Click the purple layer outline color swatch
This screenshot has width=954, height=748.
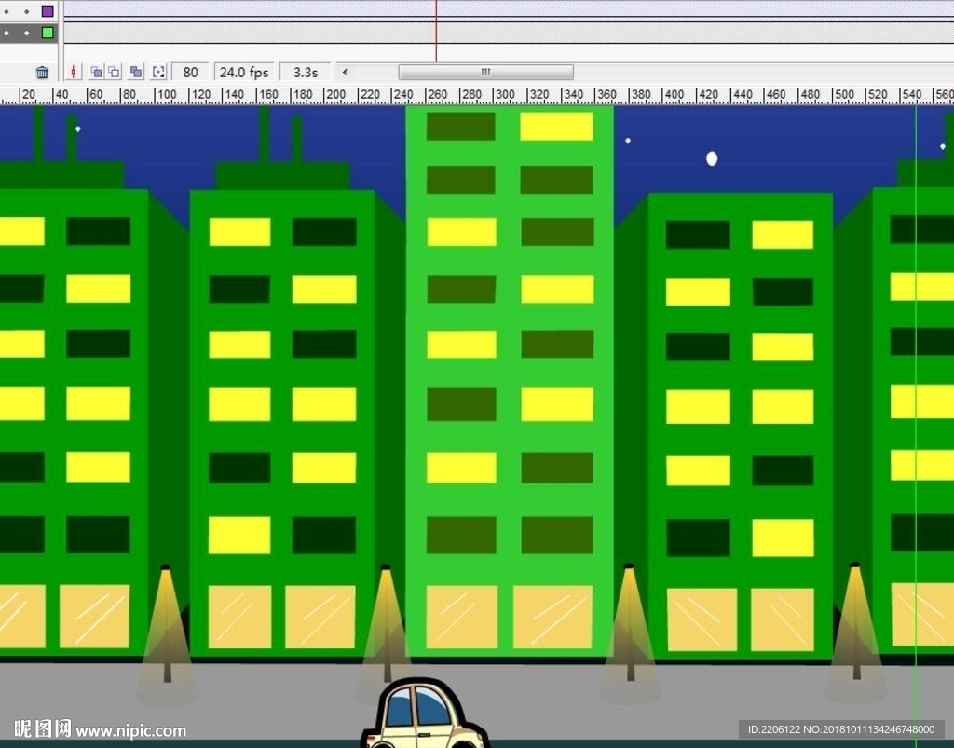[48, 11]
